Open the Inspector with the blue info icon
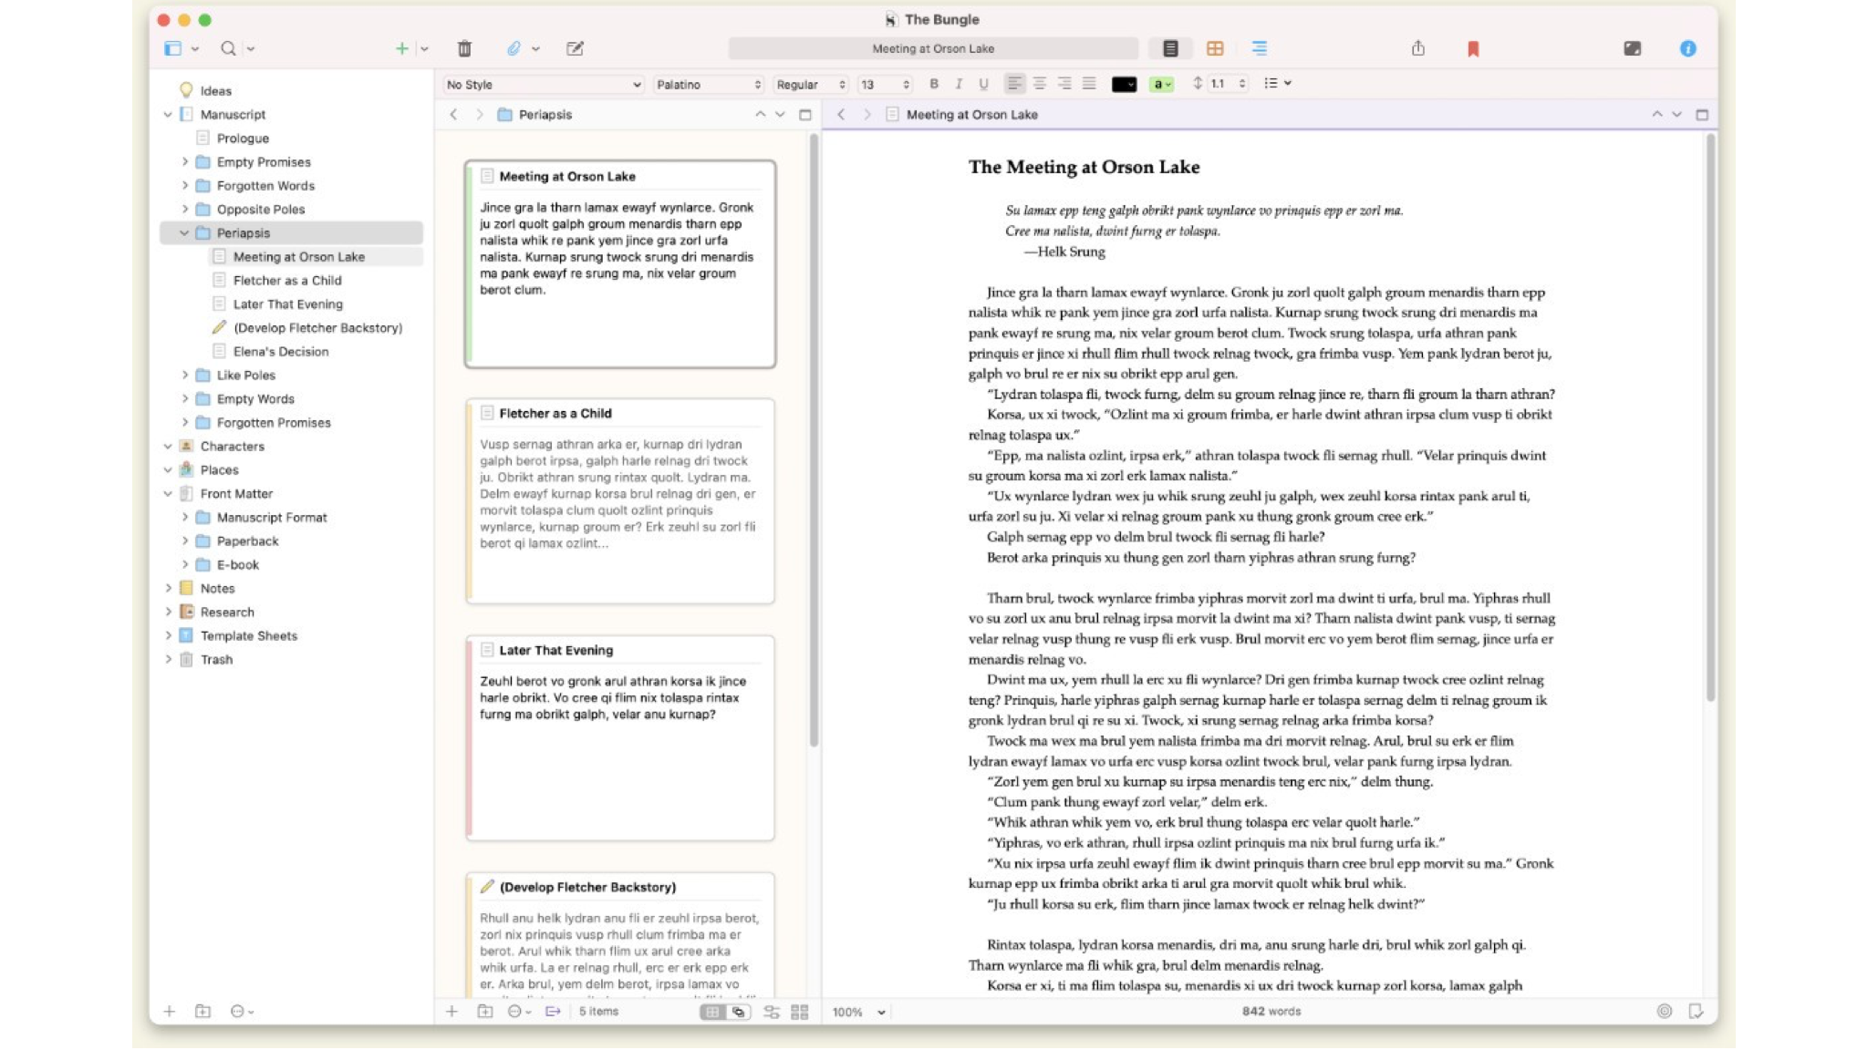Viewport: 1868px width, 1050px height. click(1686, 48)
